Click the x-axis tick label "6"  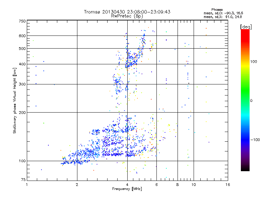(156, 185)
